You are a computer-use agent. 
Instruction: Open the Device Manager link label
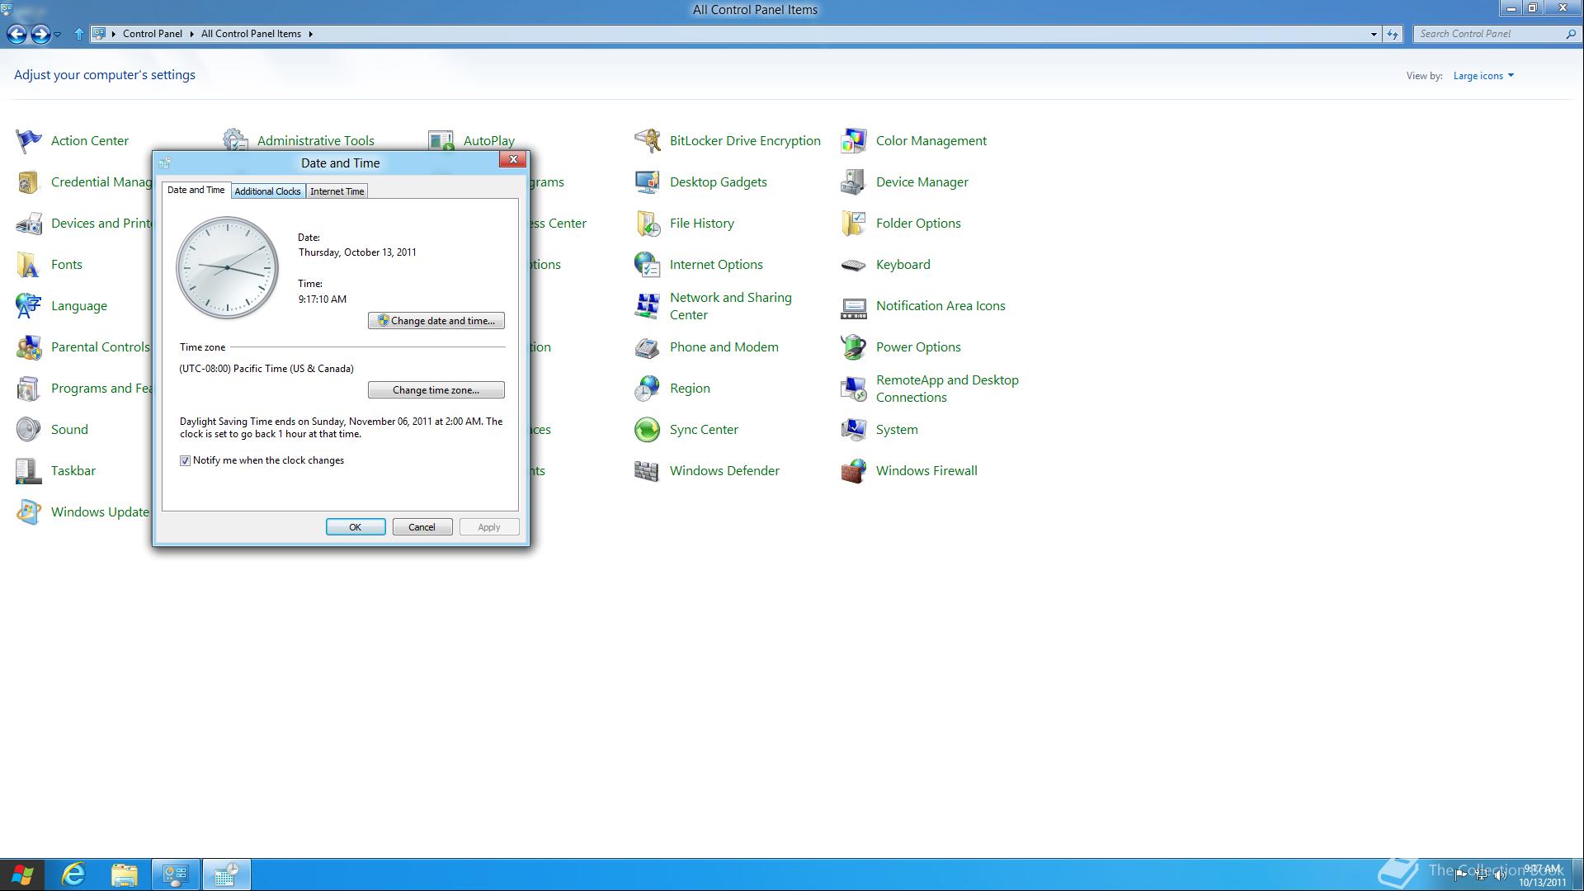point(922,182)
